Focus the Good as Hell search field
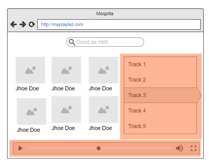The image size is (209, 168). tap(105, 42)
